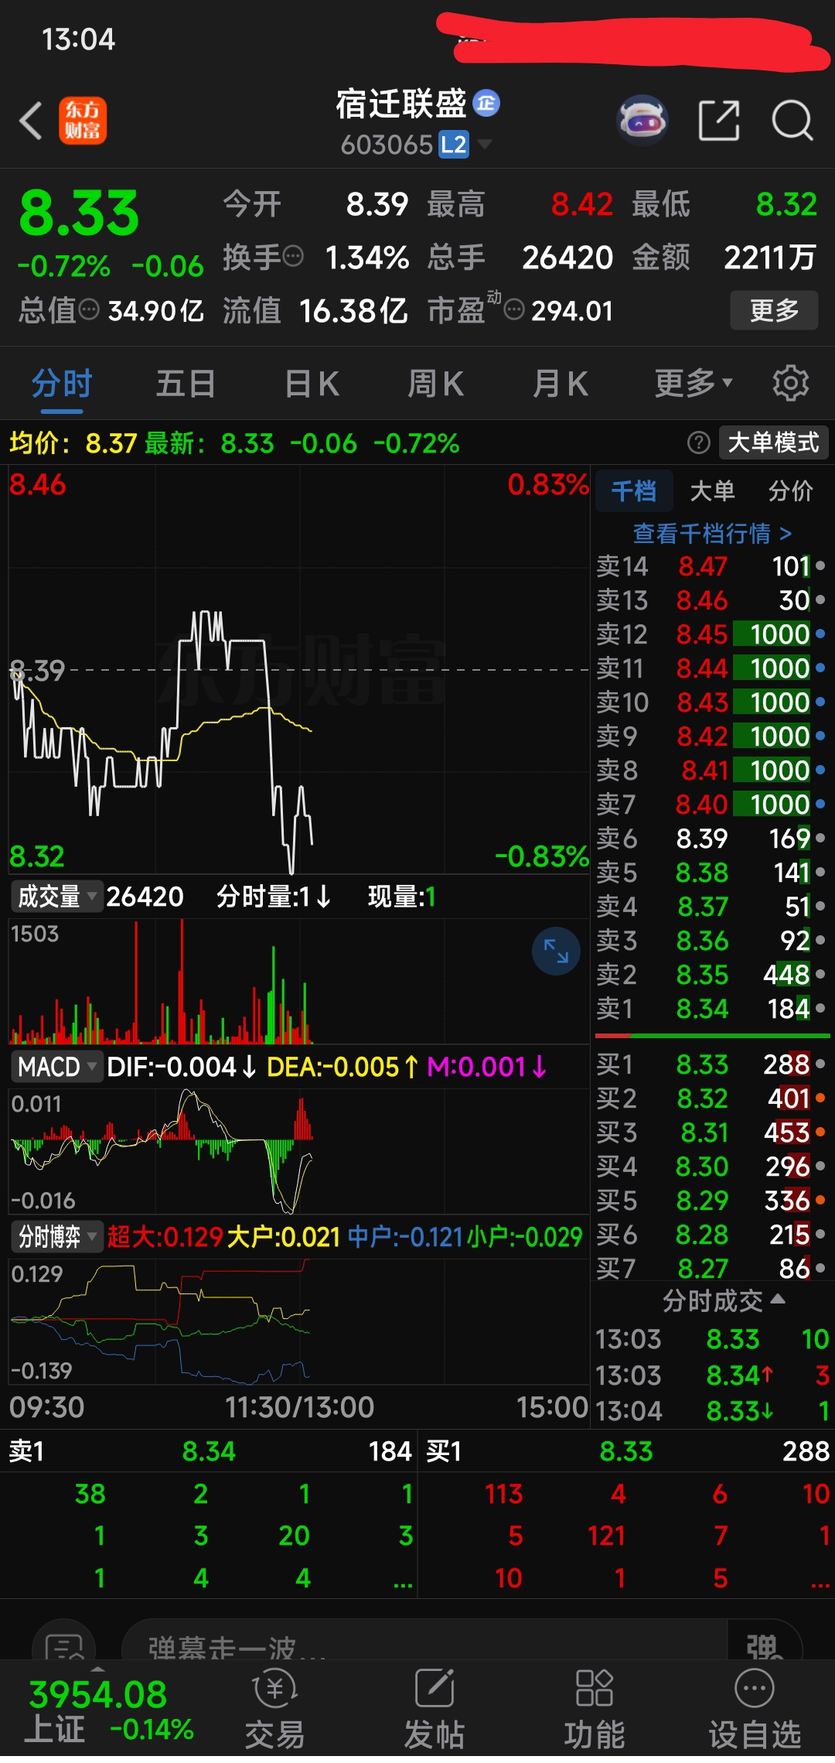Image resolution: width=835 pixels, height=1763 pixels.
Task: Switch to the 大单 tab
Action: (712, 490)
